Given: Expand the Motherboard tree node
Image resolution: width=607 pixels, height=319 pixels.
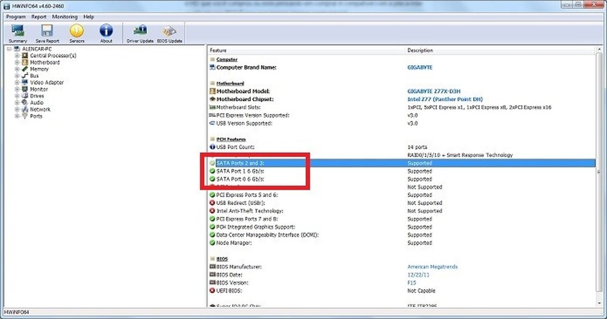Looking at the screenshot, I should click(x=17, y=62).
